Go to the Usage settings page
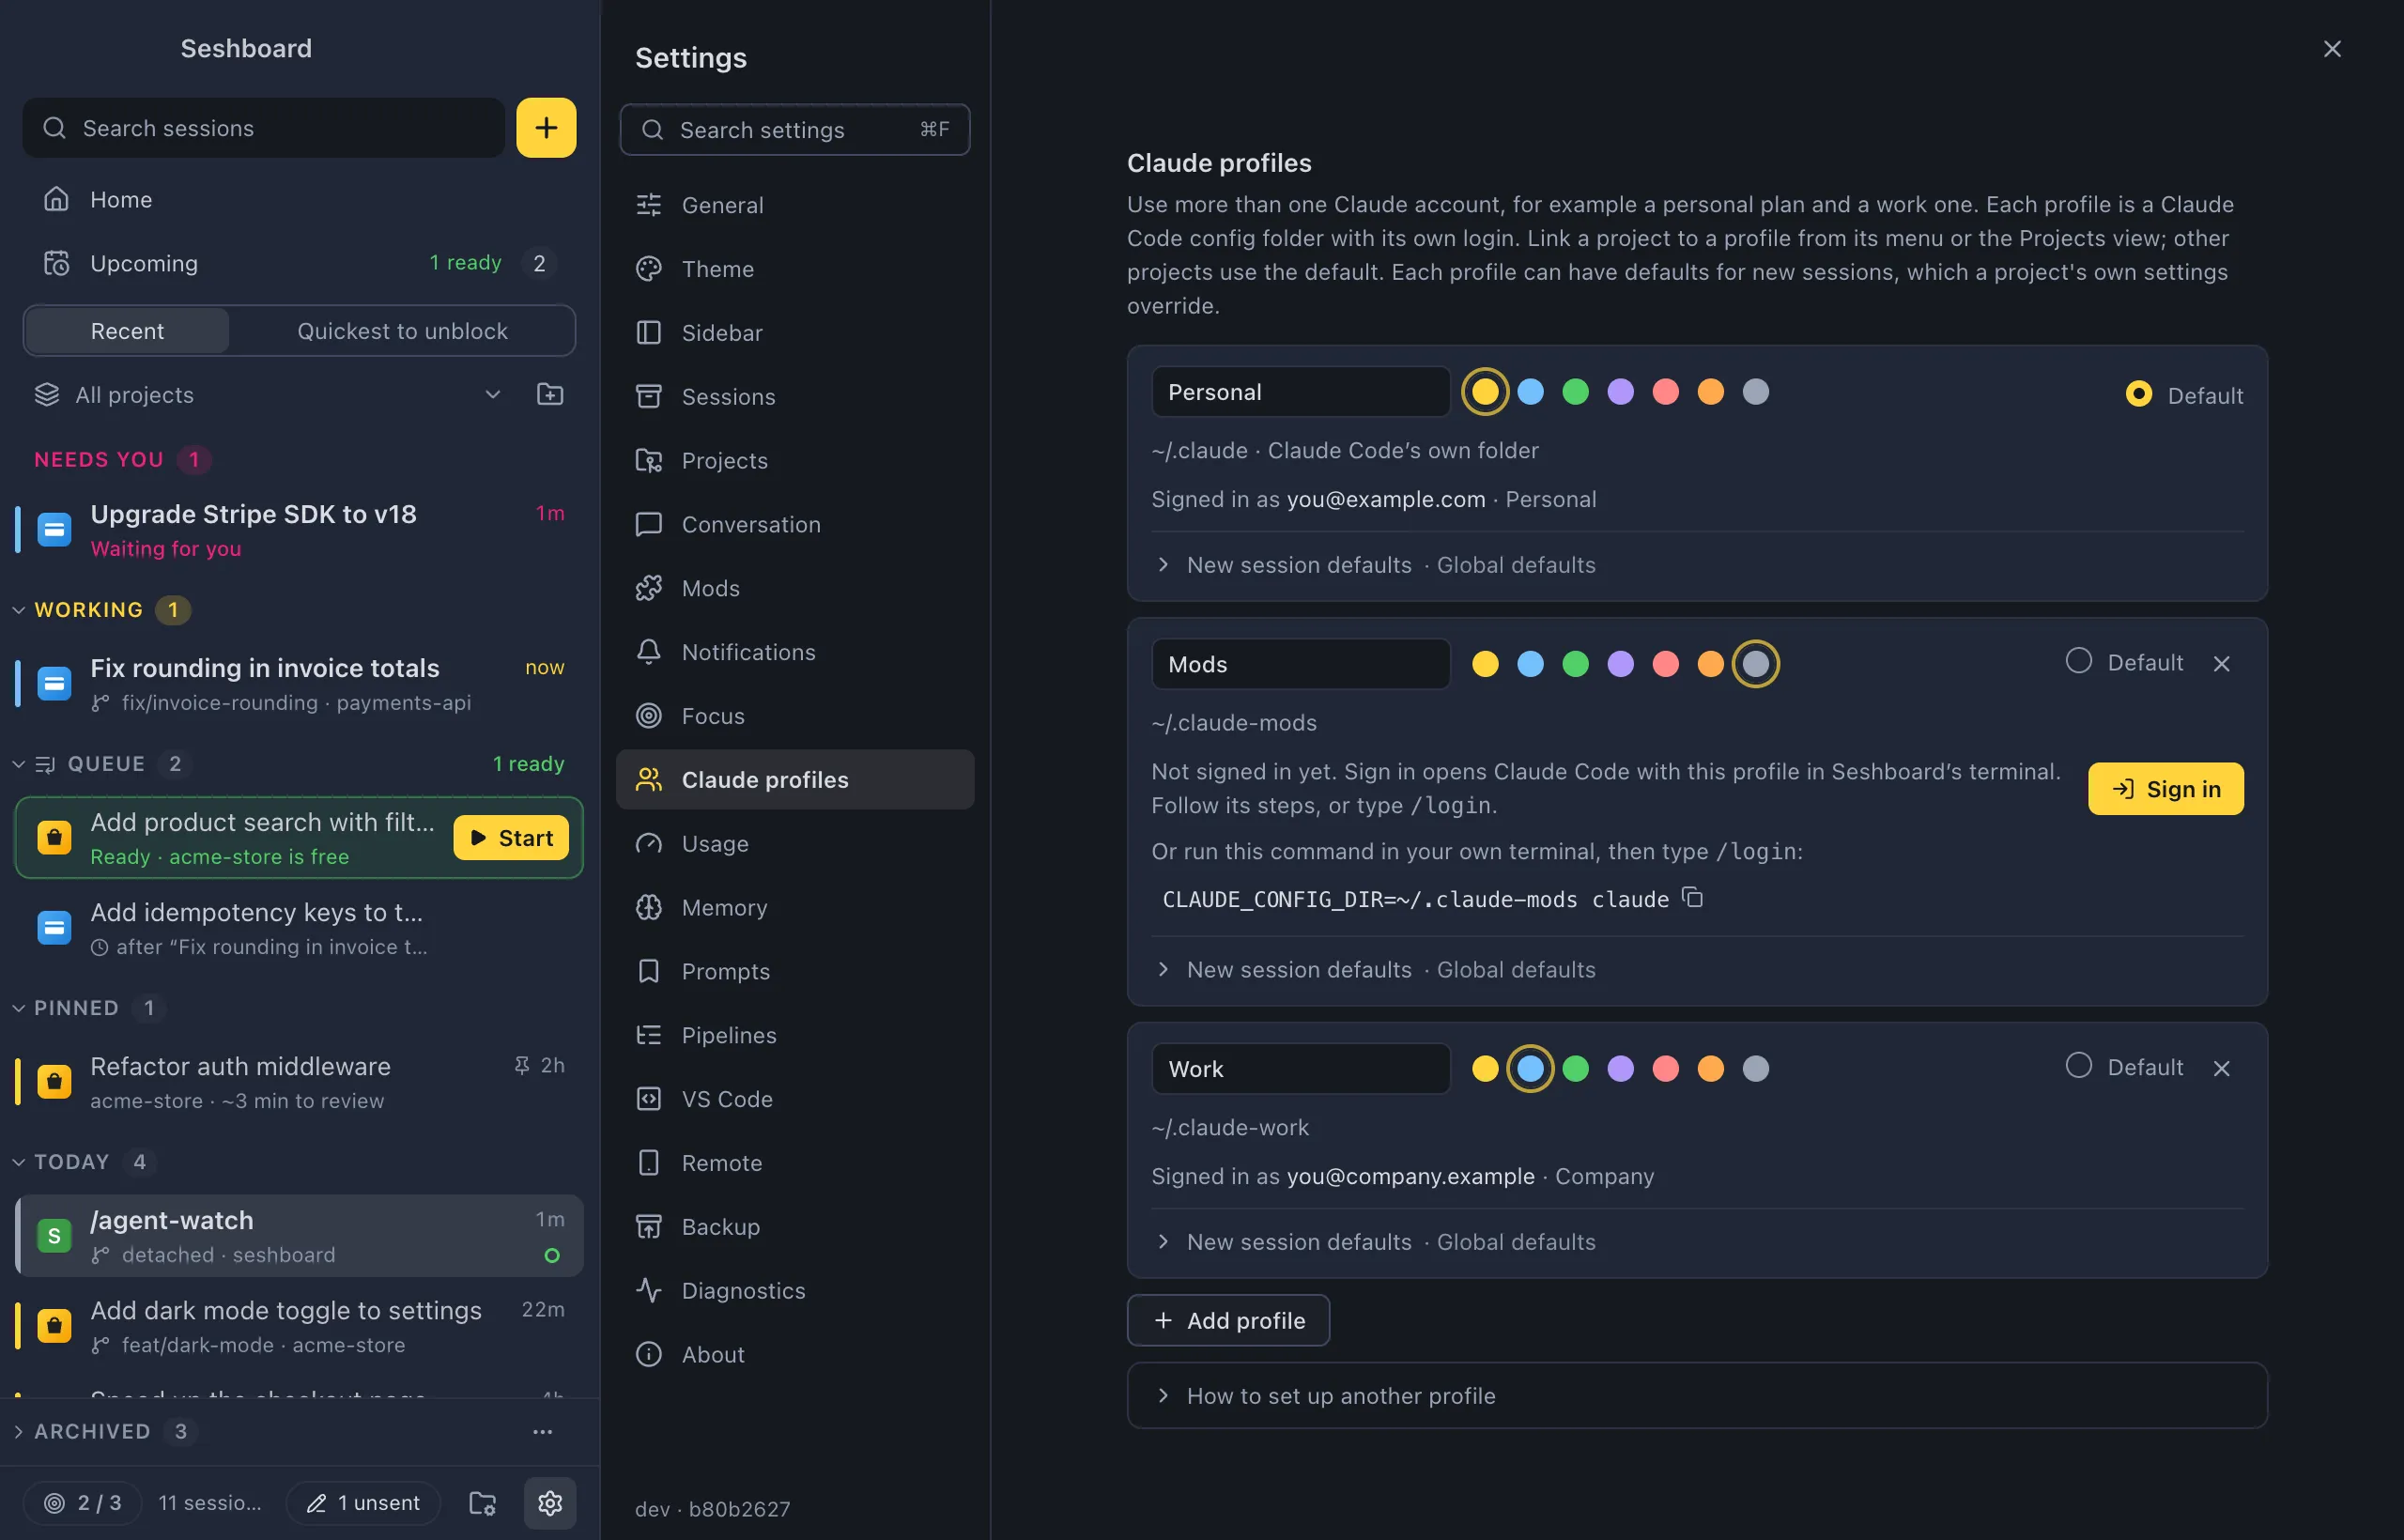Viewport: 2404px width, 1540px height. [795, 843]
